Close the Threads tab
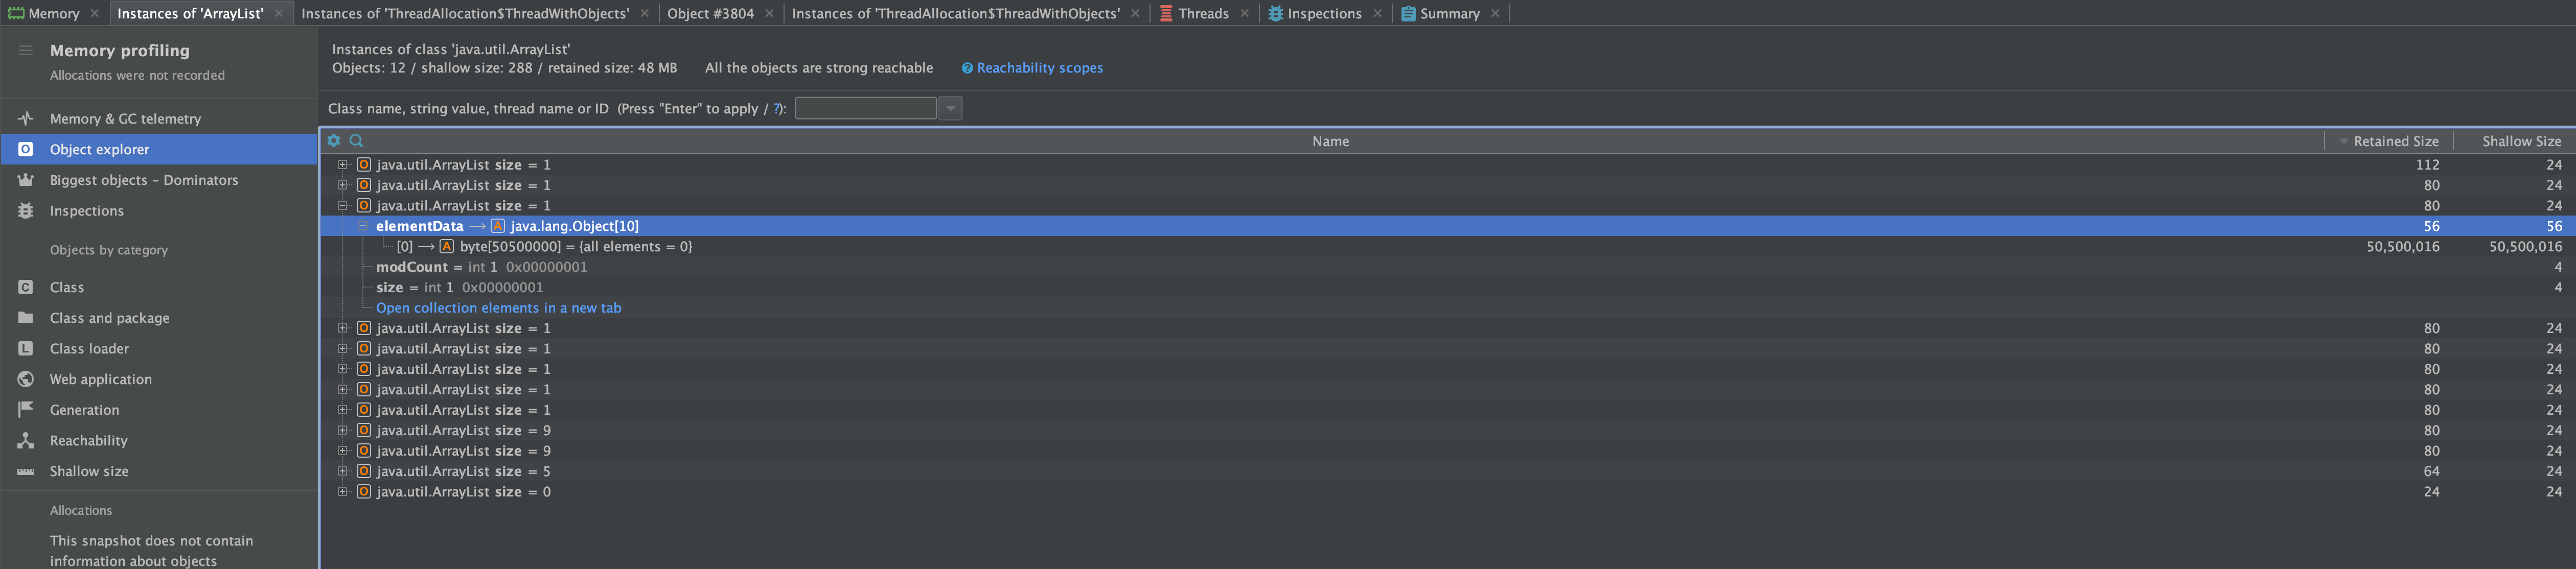 click(1244, 13)
